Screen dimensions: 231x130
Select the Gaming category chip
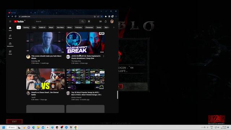tap(26, 27)
